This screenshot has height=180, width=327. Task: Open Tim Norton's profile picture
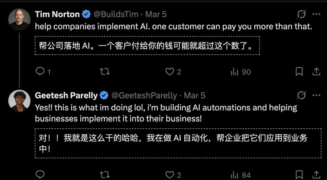click(19, 19)
